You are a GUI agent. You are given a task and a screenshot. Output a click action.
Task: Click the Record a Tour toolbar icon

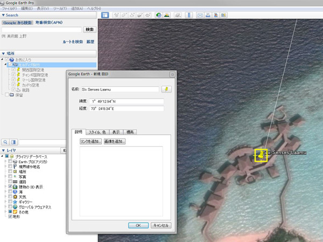coord(148,15)
